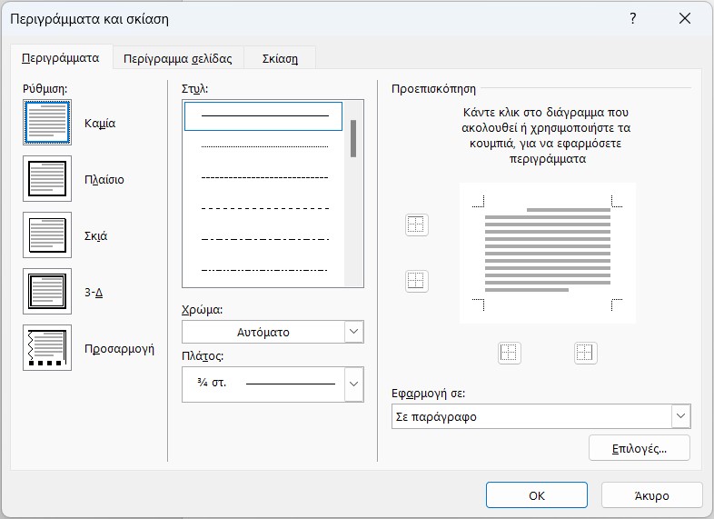This screenshot has height=519, width=714.
Task: Select the 3-Δ border setting icon
Action: pos(47,291)
